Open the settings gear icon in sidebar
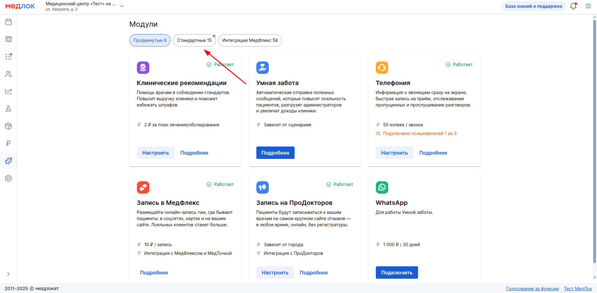The width and height of the screenshot is (597, 293). 8,178
